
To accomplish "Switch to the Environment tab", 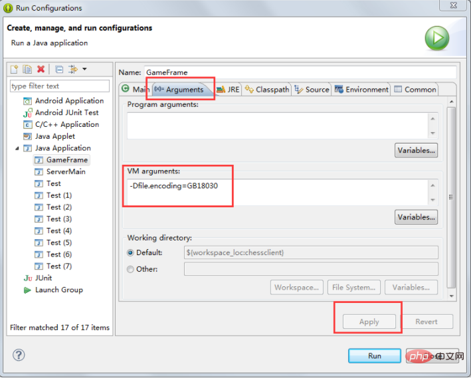I will pos(361,90).
